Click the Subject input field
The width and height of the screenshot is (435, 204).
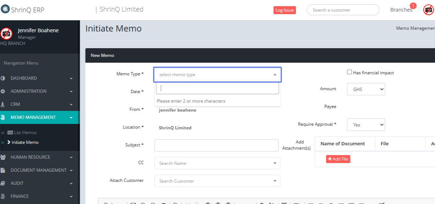coord(216,145)
